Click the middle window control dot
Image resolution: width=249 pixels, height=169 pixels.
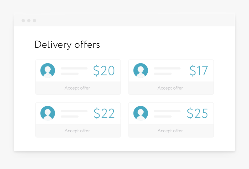(x=29, y=21)
